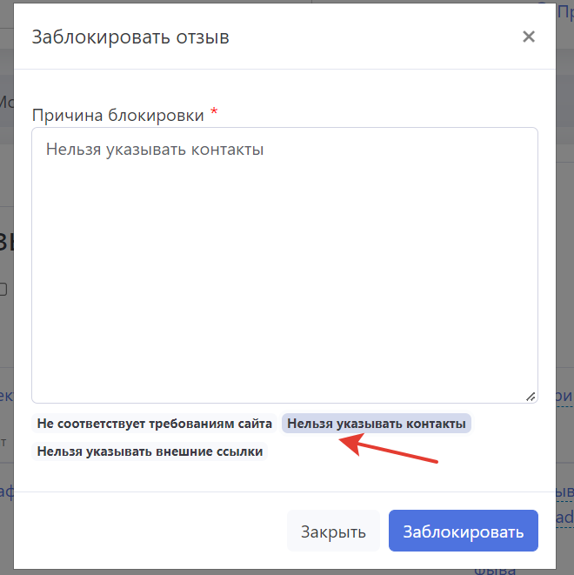This screenshot has width=574, height=575.
Task: Grab the text area resize handle
Action: [x=531, y=396]
